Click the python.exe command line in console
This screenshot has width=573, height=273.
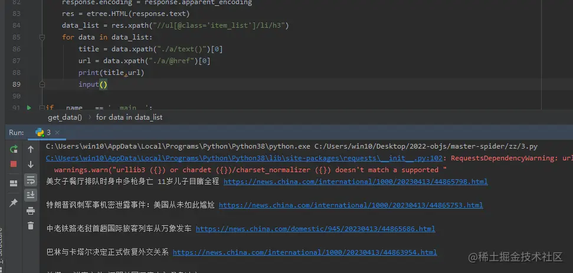(292, 146)
